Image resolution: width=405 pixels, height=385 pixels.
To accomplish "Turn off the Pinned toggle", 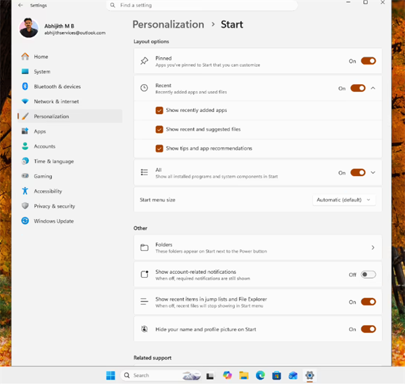I will [x=369, y=61].
